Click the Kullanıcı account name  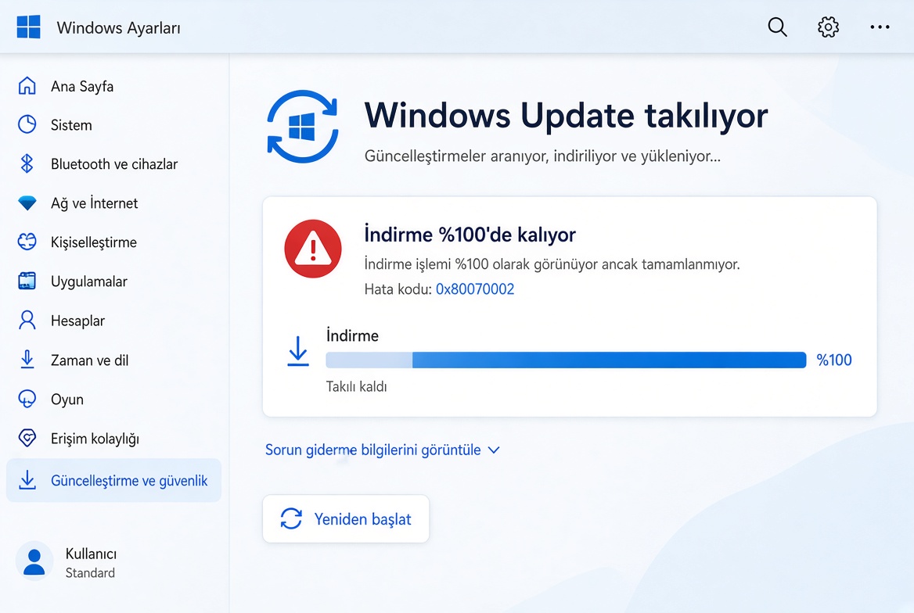click(91, 553)
